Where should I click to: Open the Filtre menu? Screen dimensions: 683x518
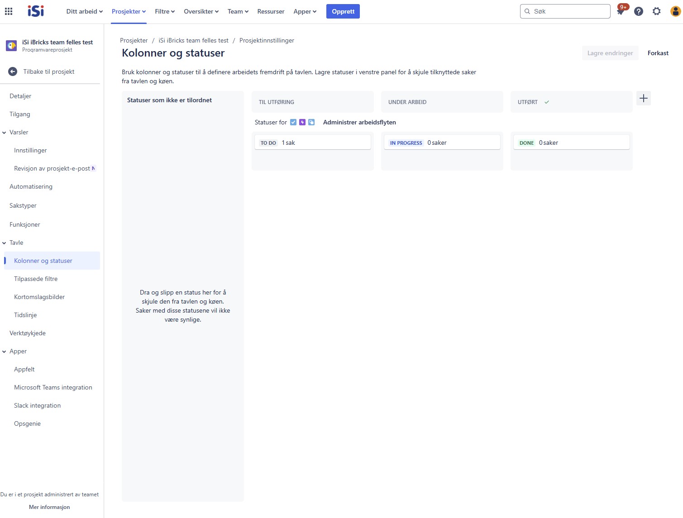point(164,11)
